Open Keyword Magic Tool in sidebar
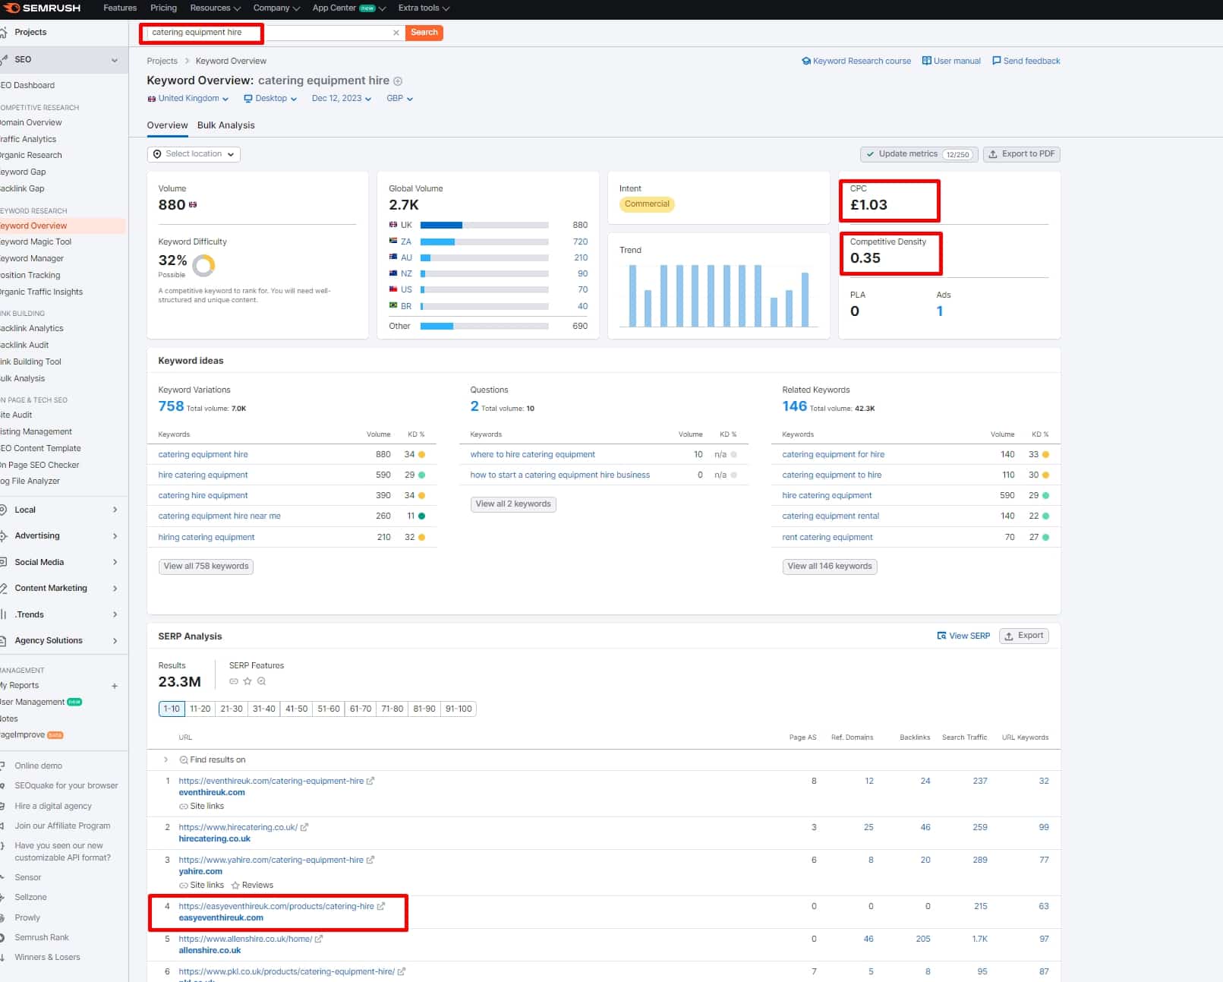 [36, 242]
